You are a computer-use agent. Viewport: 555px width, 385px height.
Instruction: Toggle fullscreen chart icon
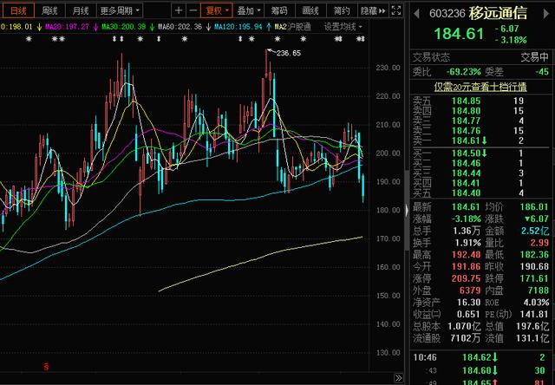[x=396, y=10]
